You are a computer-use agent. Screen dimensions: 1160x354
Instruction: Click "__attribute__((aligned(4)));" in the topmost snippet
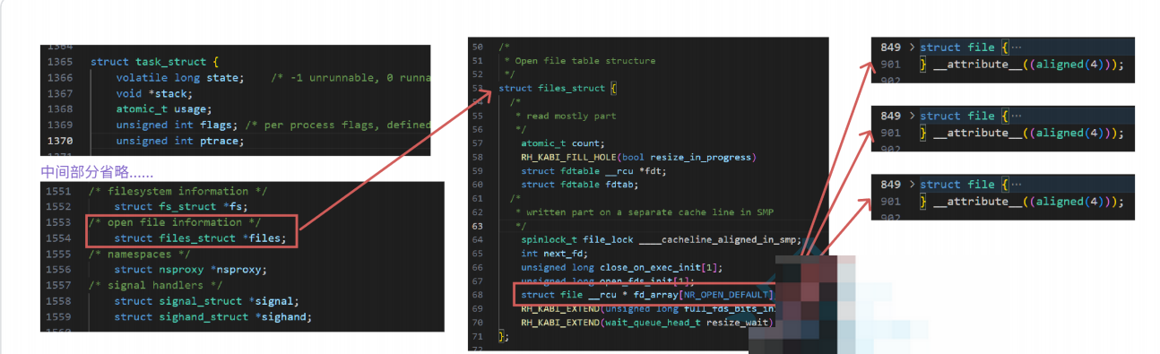(1027, 65)
